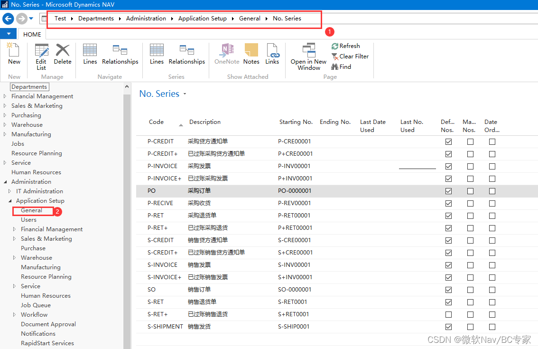Click the address bar page icon
The height and width of the screenshot is (349, 538).
pos(44,19)
